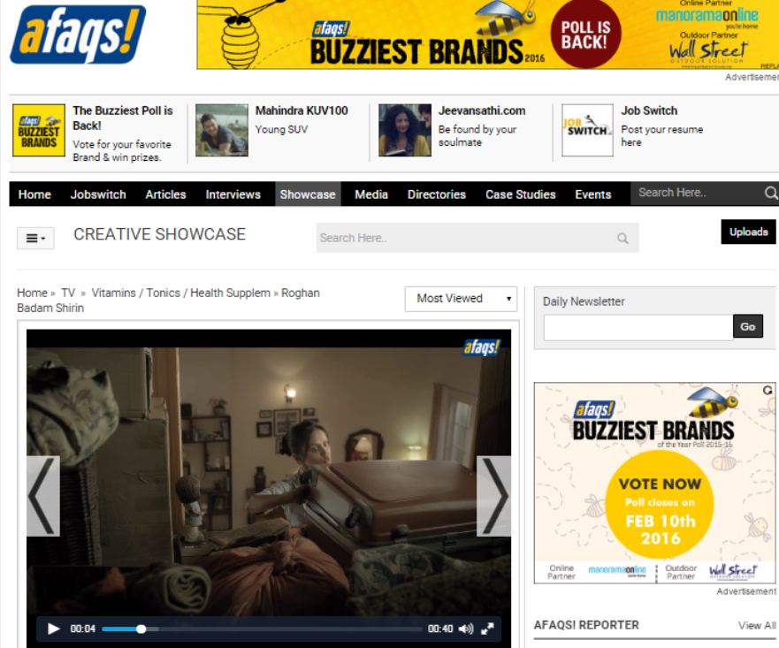The height and width of the screenshot is (648, 779).
Task: Click the Home breadcrumb link
Action: coord(33,293)
